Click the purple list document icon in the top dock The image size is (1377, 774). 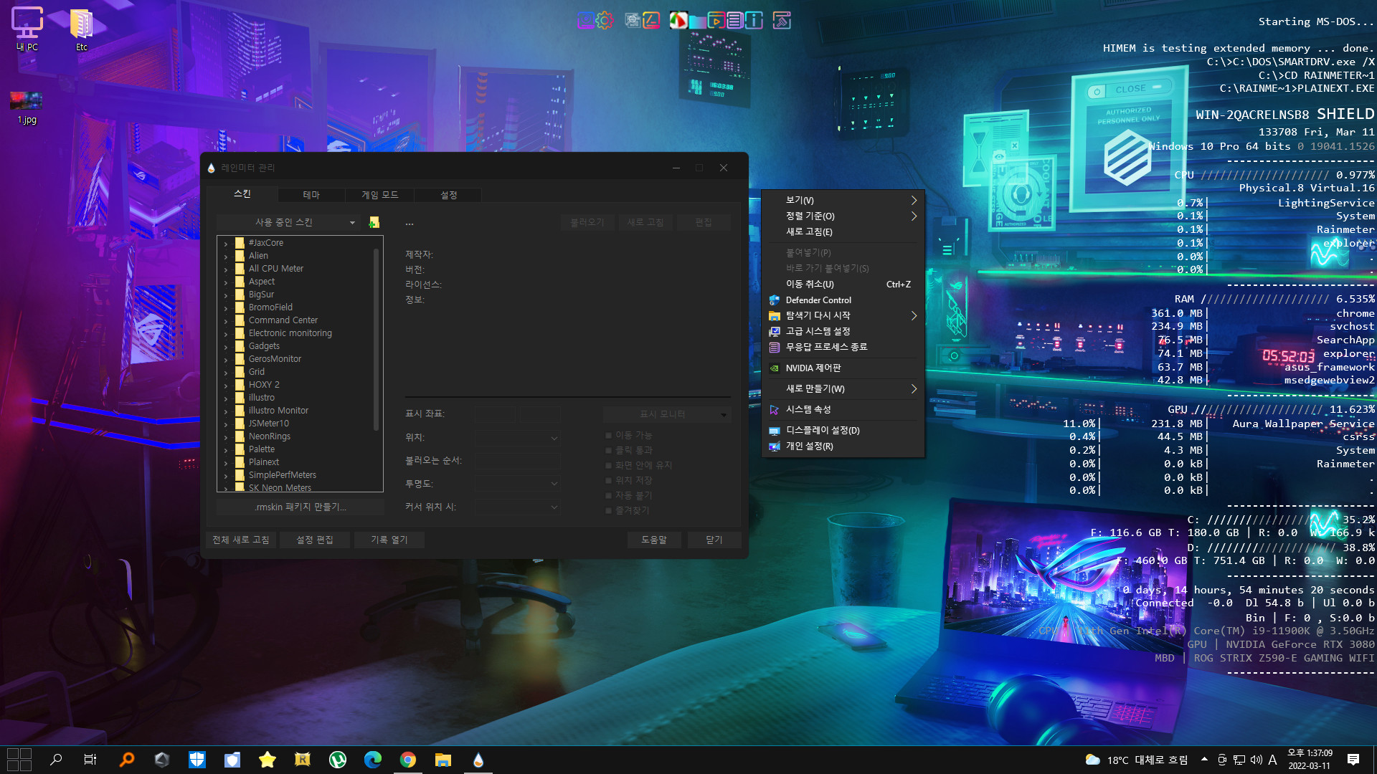[734, 20]
